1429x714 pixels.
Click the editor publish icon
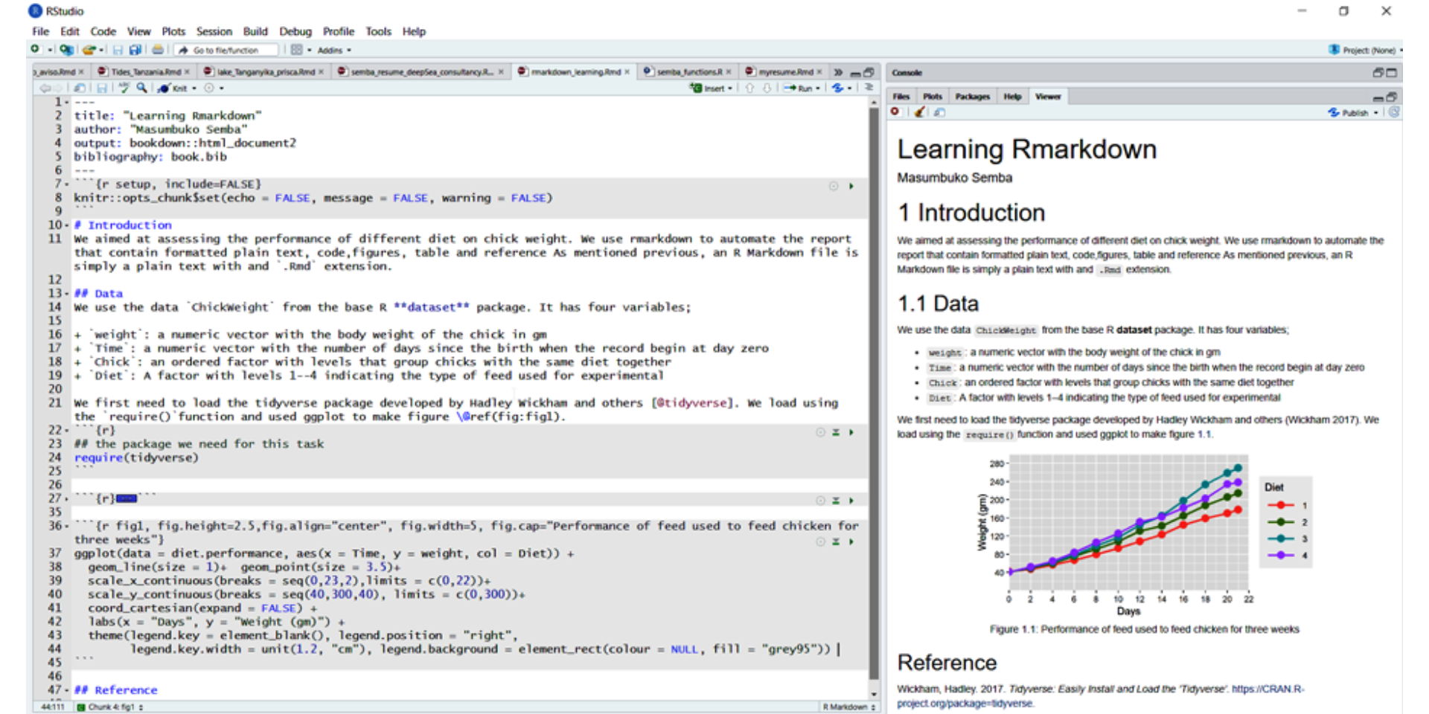pyautogui.click(x=838, y=88)
